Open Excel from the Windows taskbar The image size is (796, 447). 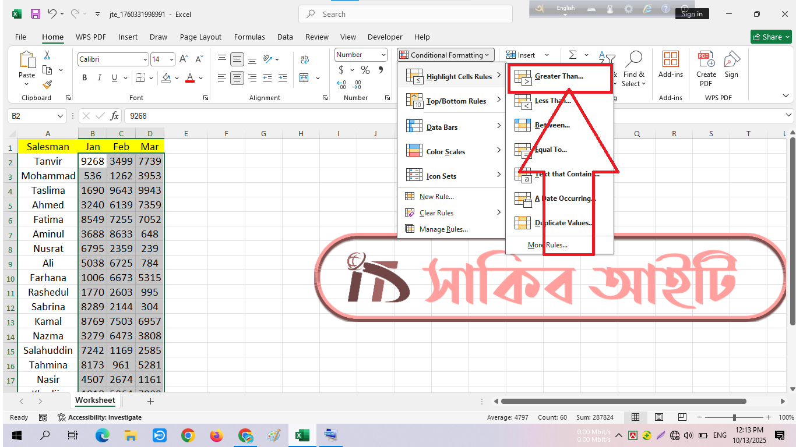tap(302, 435)
